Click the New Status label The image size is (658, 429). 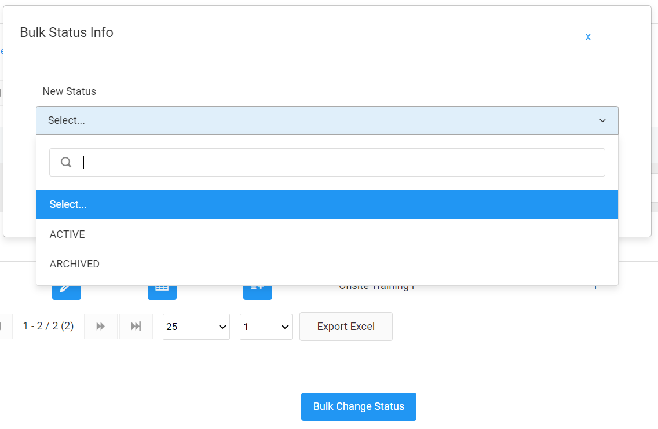(x=70, y=91)
